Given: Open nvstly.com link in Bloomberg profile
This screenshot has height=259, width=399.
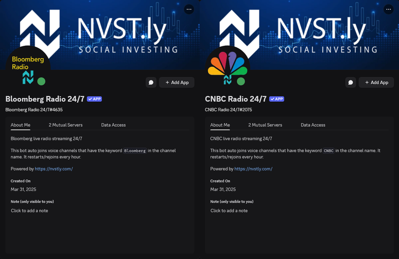Looking at the screenshot, I should click(x=54, y=169).
